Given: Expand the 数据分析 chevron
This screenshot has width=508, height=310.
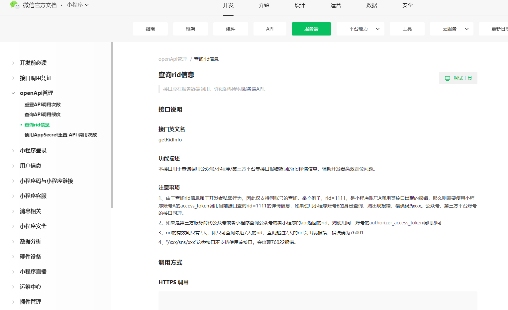Looking at the screenshot, I should click(x=13, y=242).
